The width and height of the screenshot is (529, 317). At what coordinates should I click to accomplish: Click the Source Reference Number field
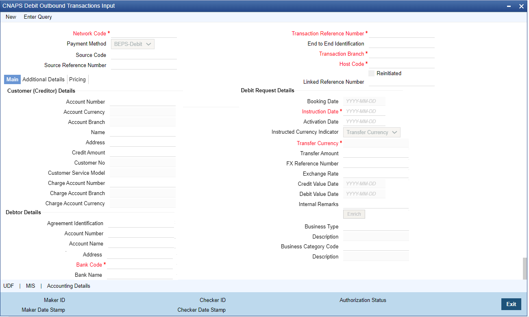pyautogui.click(x=144, y=65)
